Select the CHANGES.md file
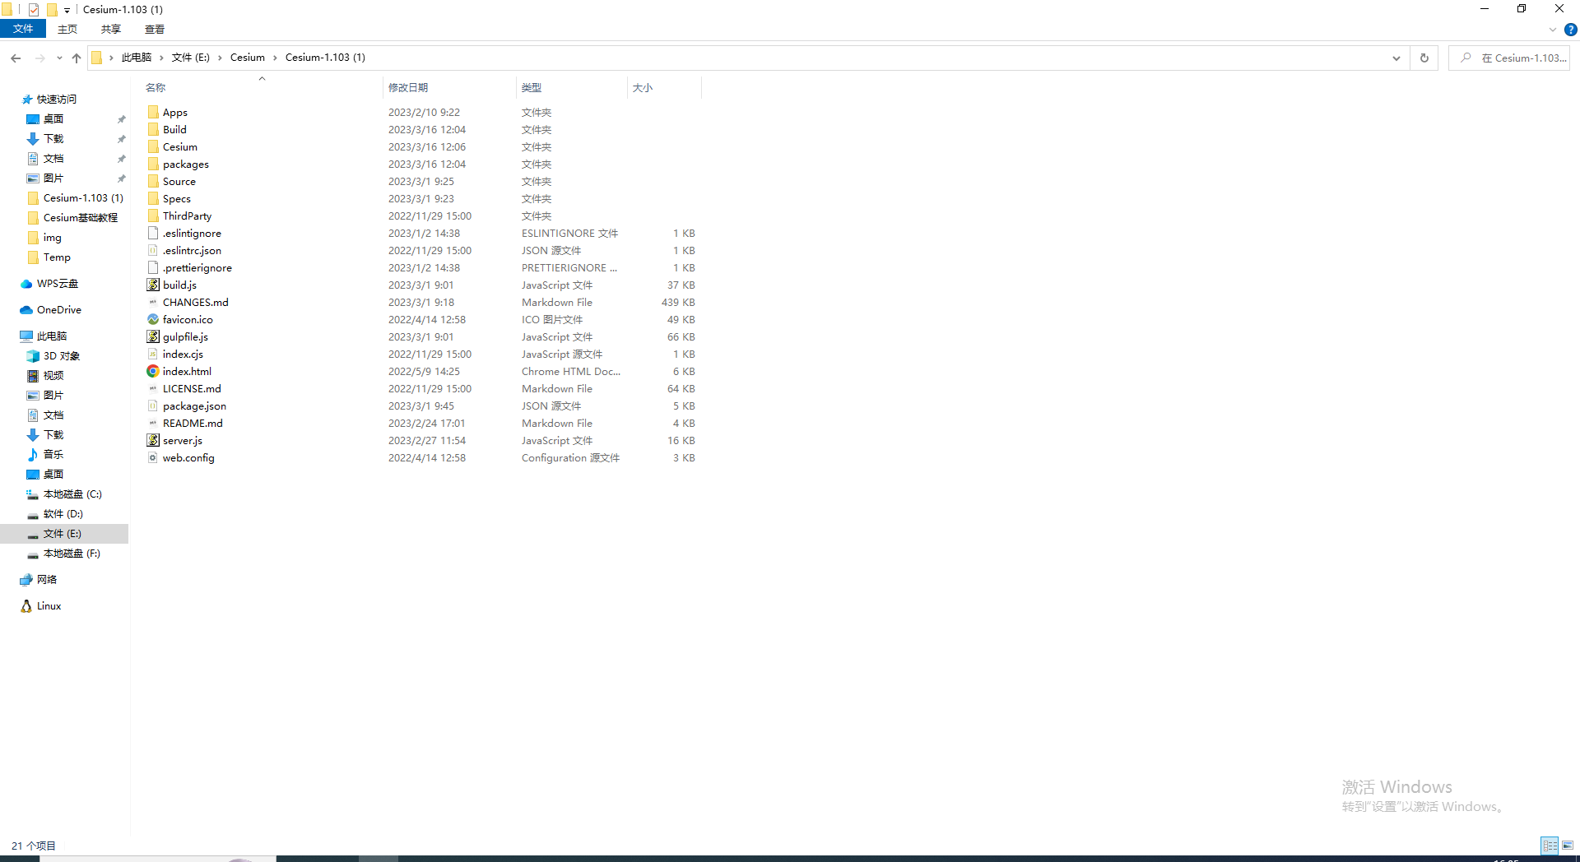This screenshot has width=1580, height=862. [x=195, y=303]
